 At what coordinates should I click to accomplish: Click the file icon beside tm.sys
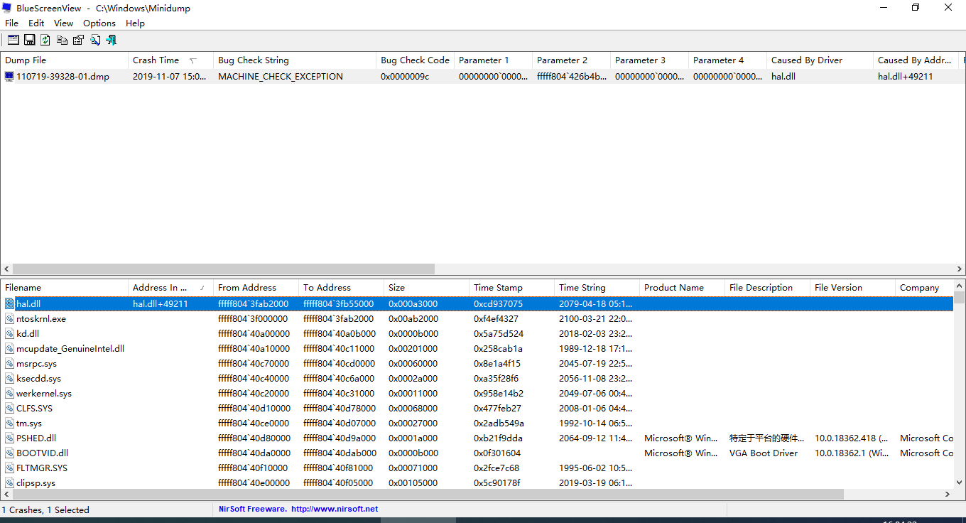(10, 423)
